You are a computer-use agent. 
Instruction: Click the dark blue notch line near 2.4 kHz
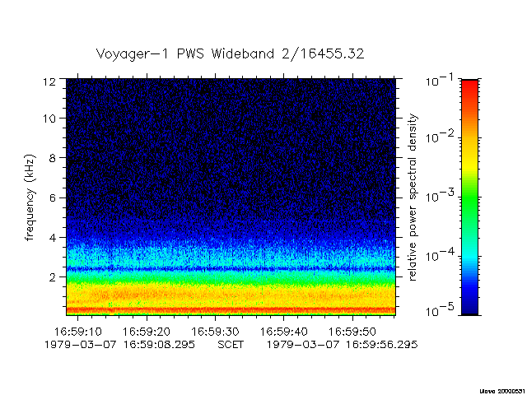click(231, 269)
